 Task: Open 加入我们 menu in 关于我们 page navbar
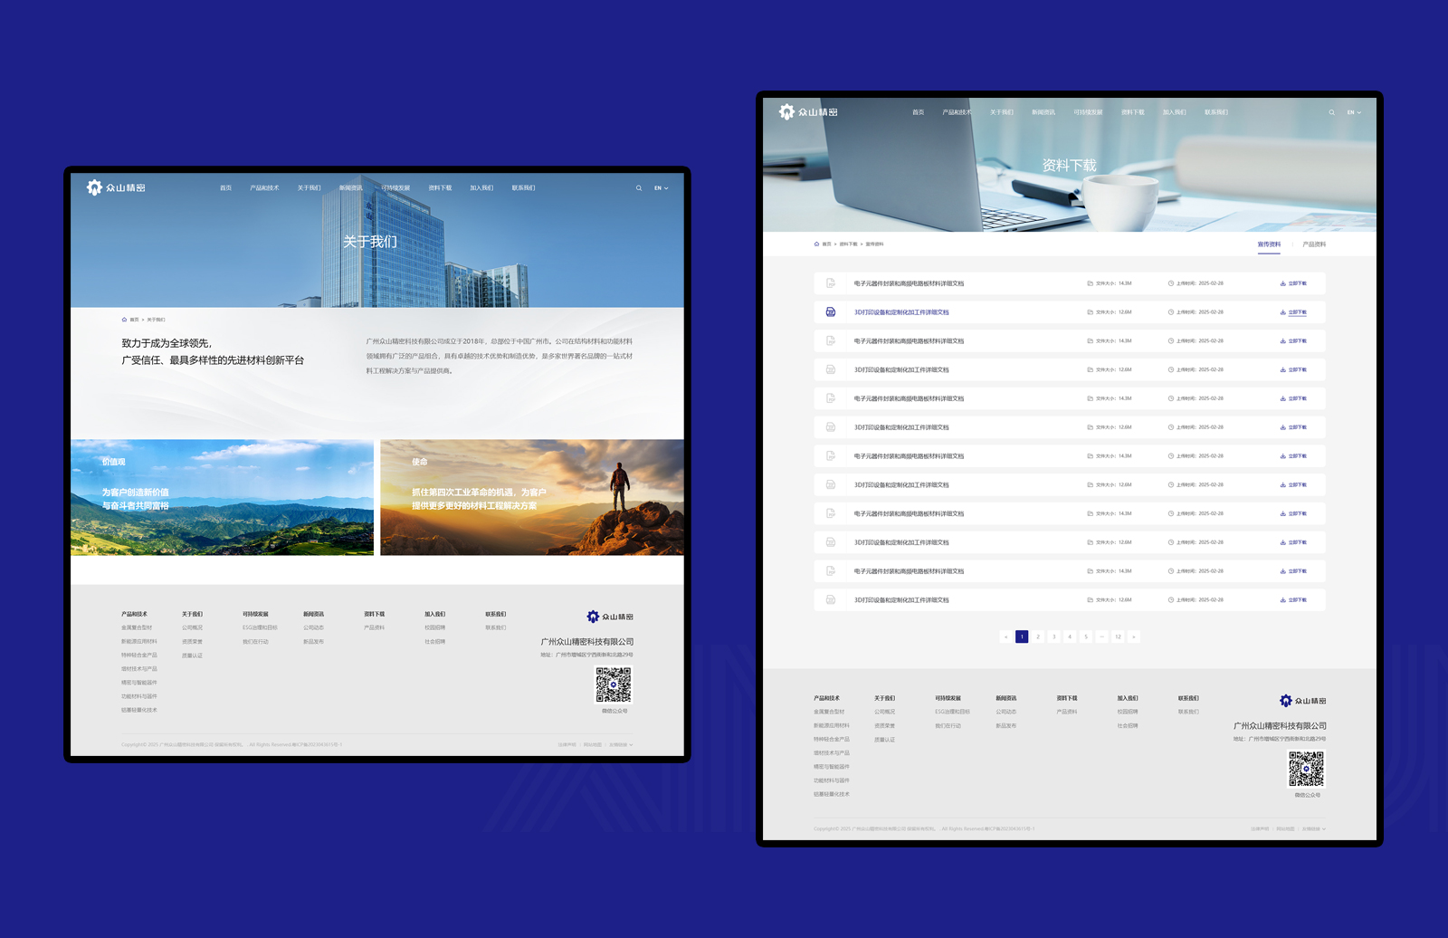(481, 188)
